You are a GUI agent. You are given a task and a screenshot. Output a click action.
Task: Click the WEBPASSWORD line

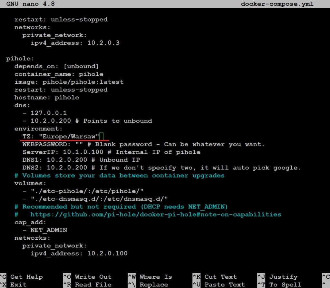pos(143,144)
